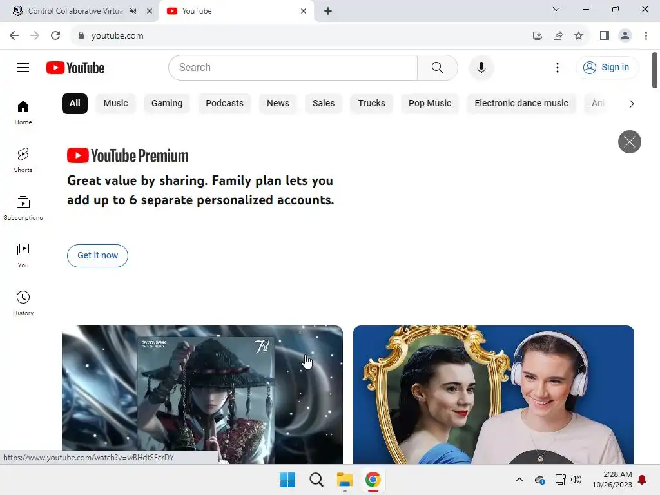Click the Chrome taskbar icon

coord(373,480)
